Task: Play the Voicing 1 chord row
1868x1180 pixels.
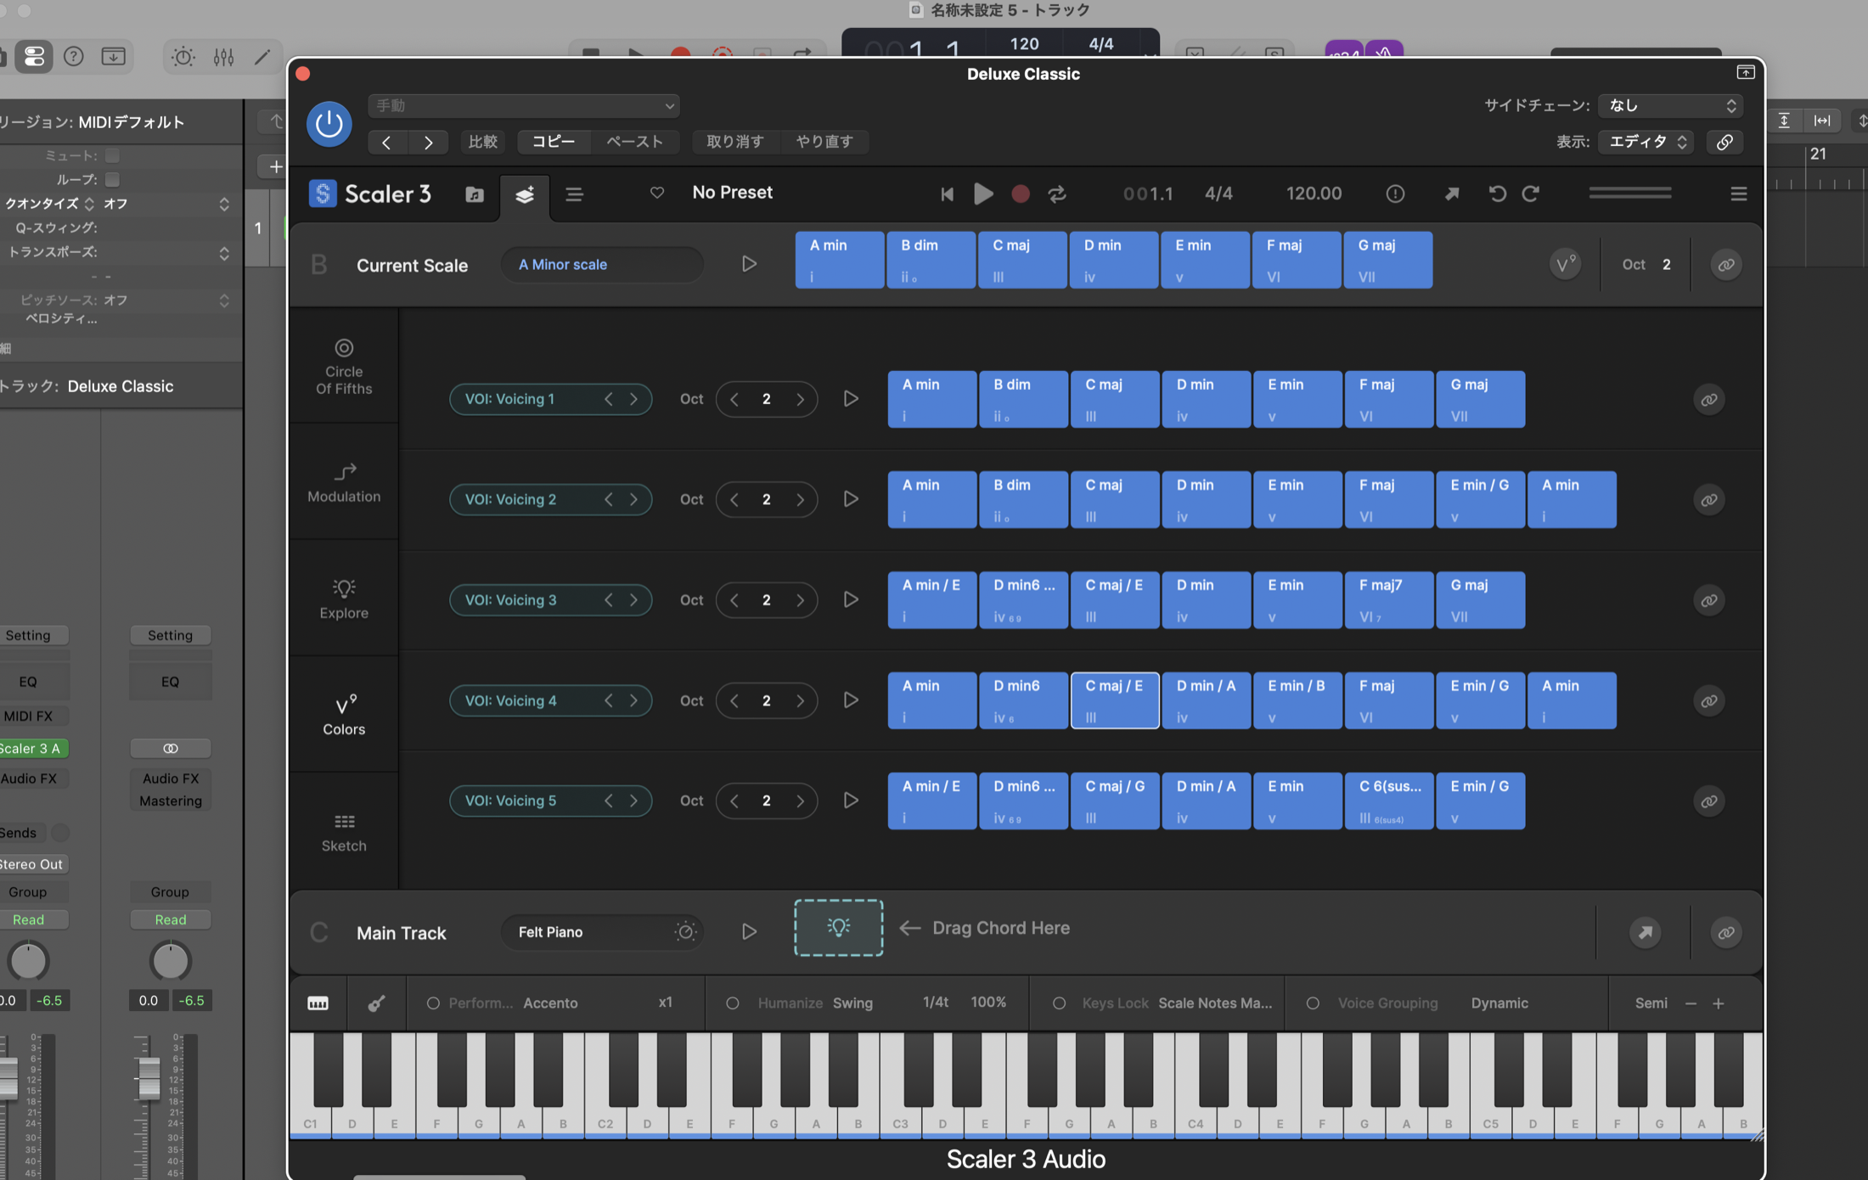Action: tap(851, 399)
